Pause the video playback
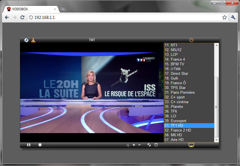Screen dimensions: 240x166 point(29,145)
